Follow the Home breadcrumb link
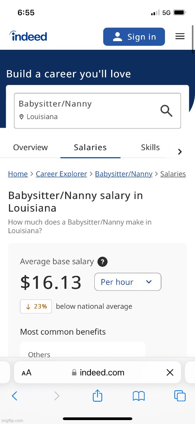Viewport: 195px width, 424px height. pyautogui.click(x=18, y=174)
